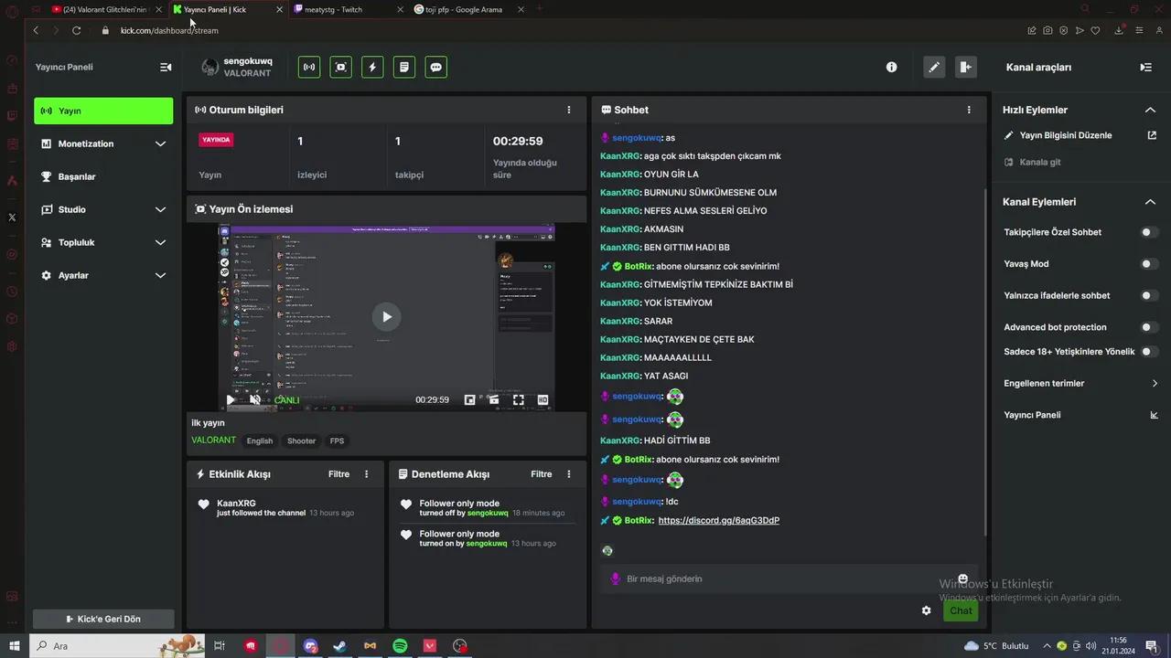The width and height of the screenshot is (1171, 658).
Task: Click the Sohbet chat scrollbar
Action: click(984, 361)
